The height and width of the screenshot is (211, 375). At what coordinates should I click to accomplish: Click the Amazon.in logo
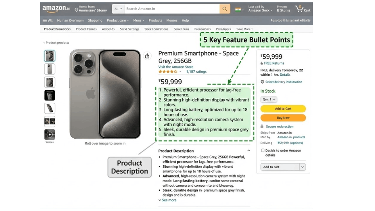click(56, 9)
